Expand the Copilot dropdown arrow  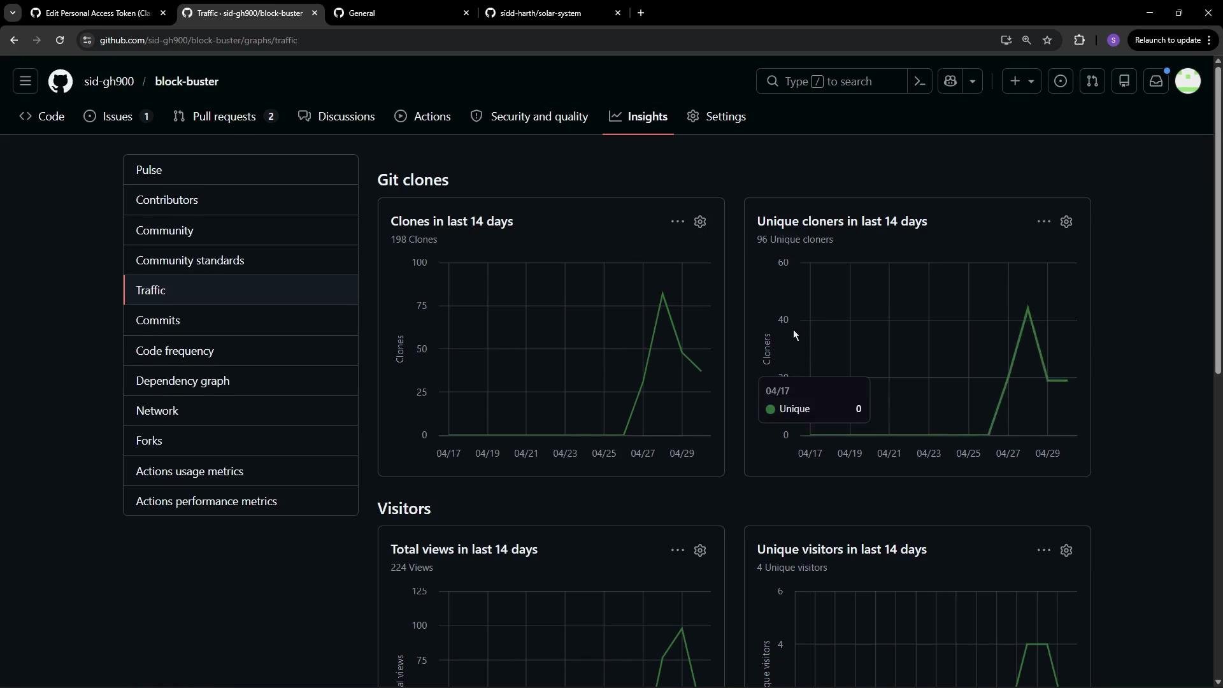pos(973,82)
